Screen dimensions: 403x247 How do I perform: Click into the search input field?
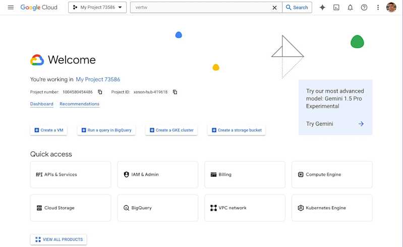click(x=202, y=8)
